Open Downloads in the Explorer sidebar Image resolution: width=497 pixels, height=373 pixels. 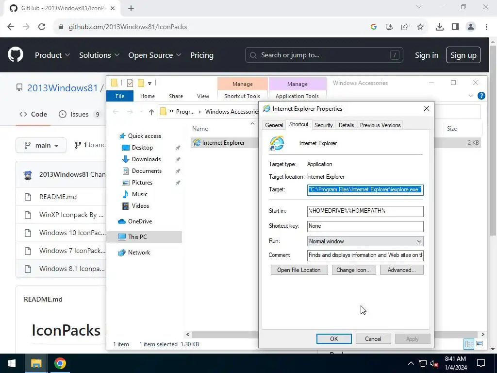[146, 159]
